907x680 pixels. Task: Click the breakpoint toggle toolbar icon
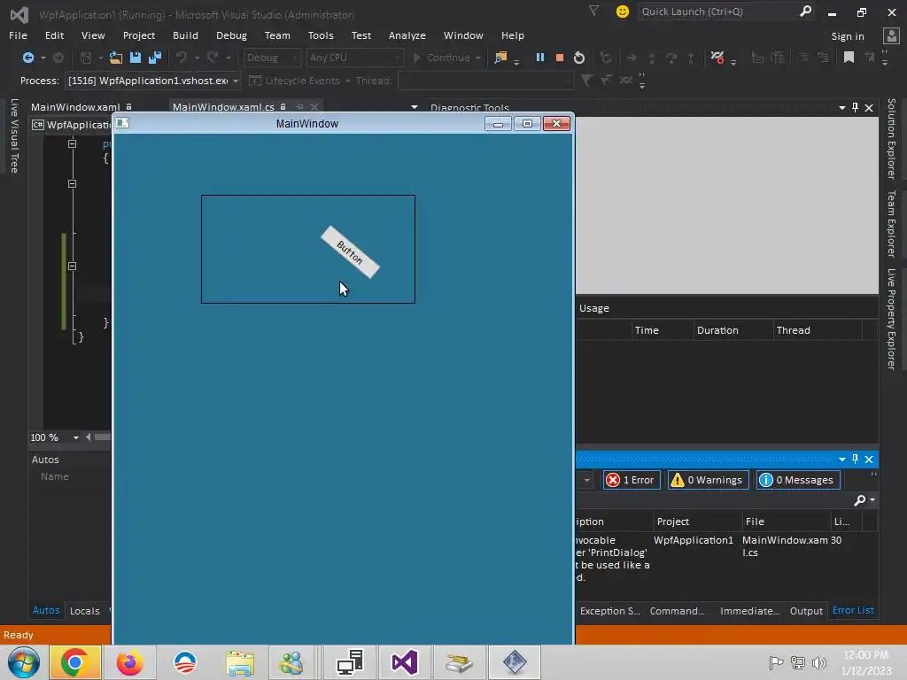(x=717, y=58)
